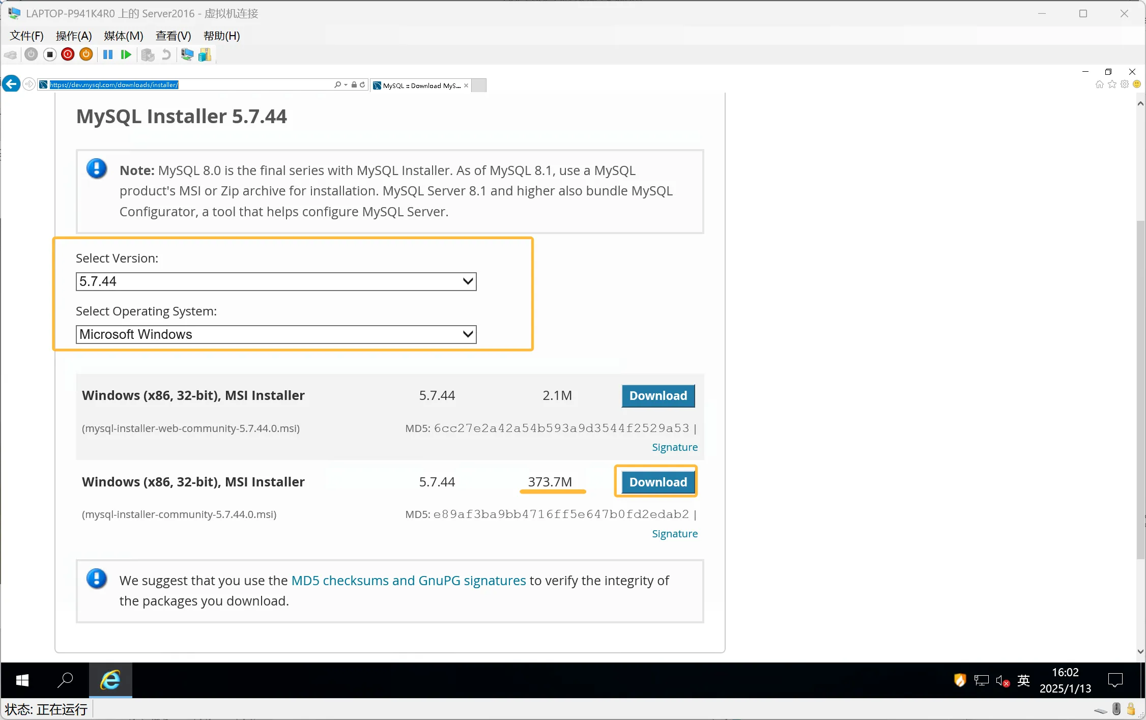This screenshot has height=720, width=1146.
Task: Click the Revert arrow icon
Action: pyautogui.click(x=166, y=54)
